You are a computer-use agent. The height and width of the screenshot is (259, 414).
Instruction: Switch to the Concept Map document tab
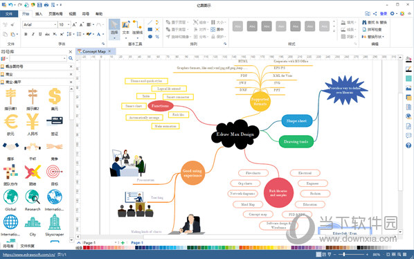point(94,51)
